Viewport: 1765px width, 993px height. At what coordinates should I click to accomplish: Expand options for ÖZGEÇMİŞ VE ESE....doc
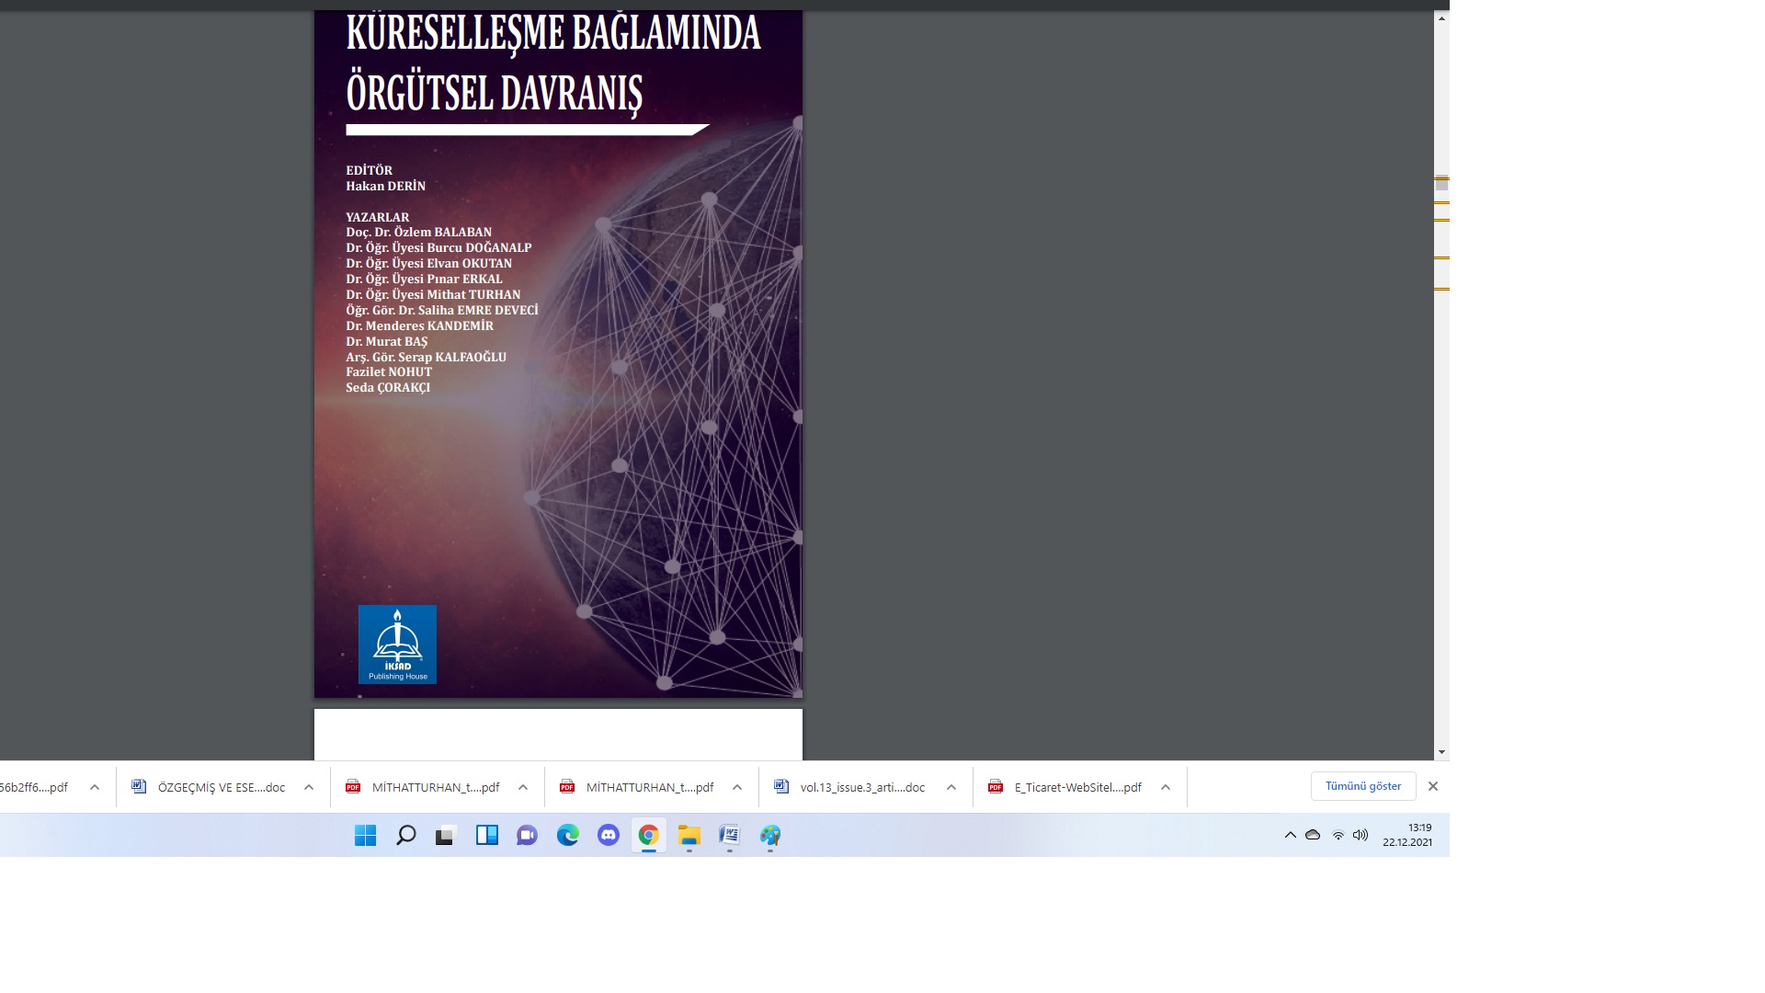pos(309,787)
